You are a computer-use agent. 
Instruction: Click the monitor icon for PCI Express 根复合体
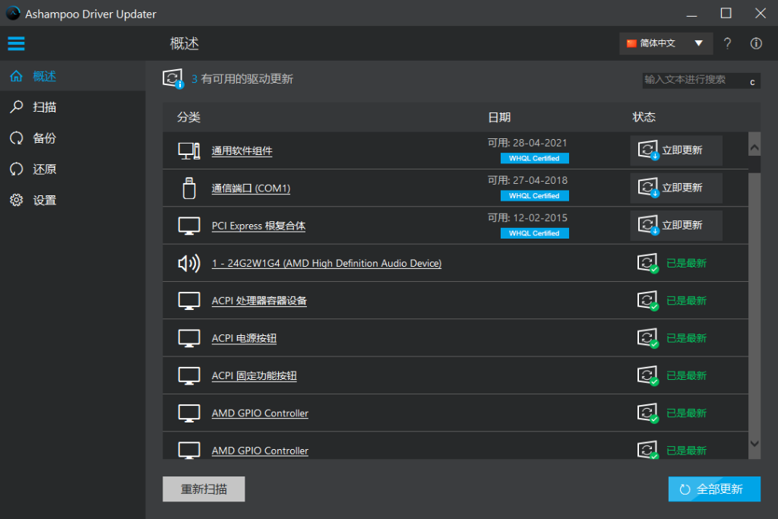(x=188, y=226)
